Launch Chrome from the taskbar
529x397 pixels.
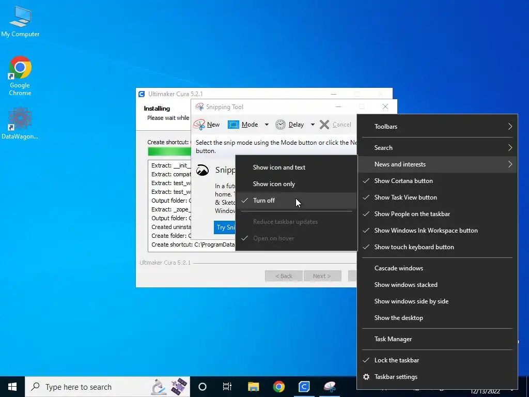click(x=278, y=387)
